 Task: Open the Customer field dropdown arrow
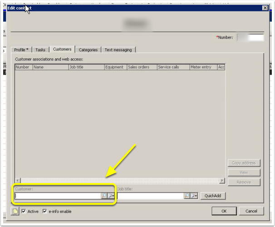point(111,196)
